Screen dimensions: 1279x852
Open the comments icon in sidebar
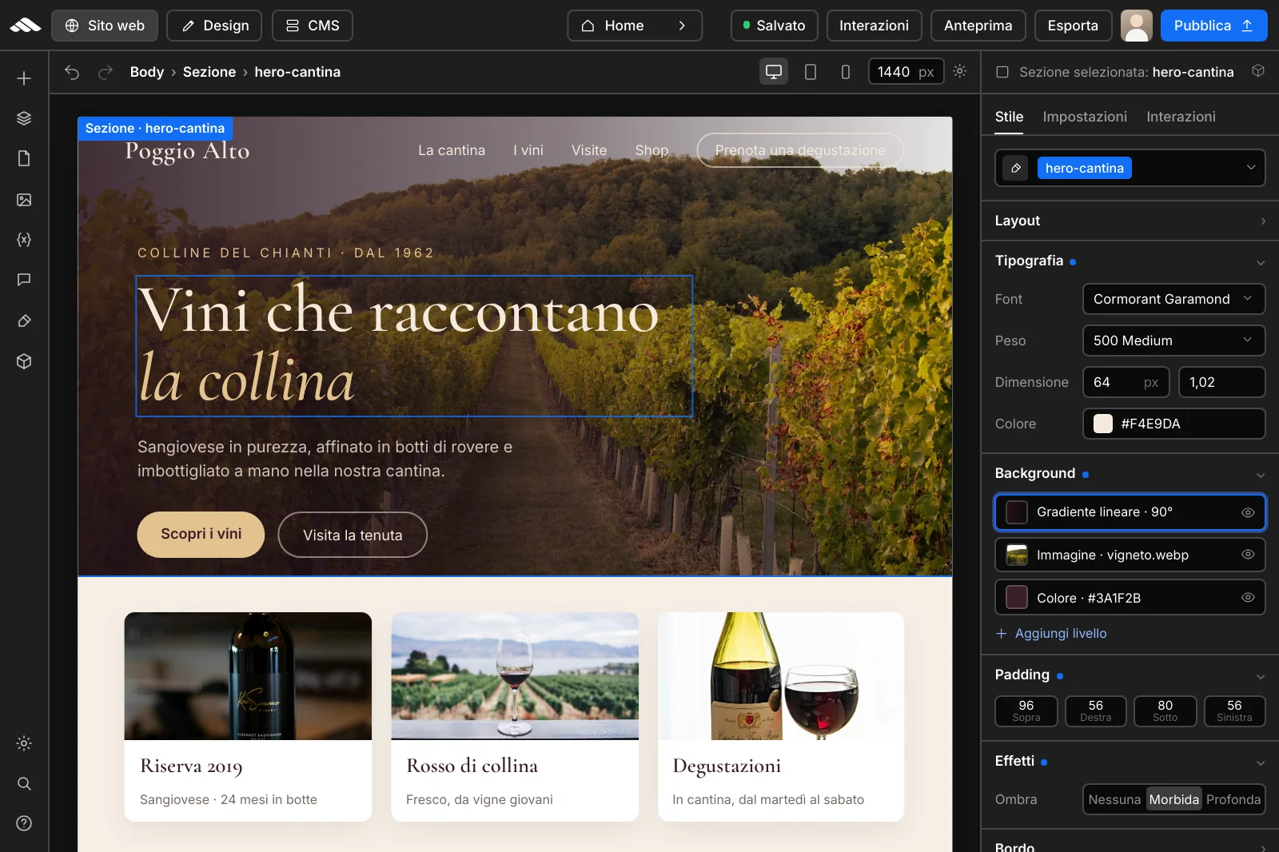(24, 280)
